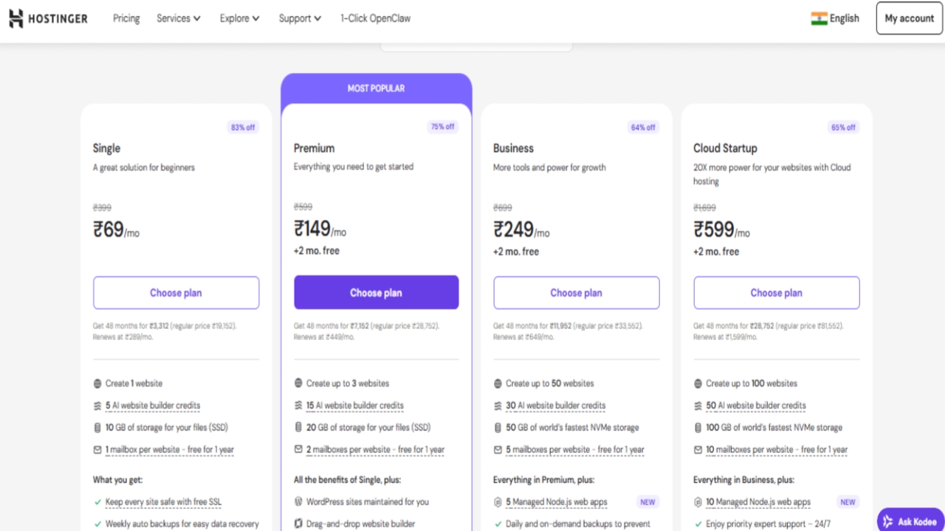The width and height of the screenshot is (945, 531).
Task: Click WordPress icon in Premium features
Action: pos(298,502)
